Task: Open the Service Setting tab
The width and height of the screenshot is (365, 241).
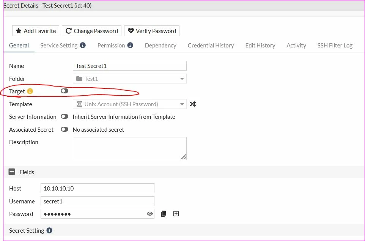Action: 59,46
